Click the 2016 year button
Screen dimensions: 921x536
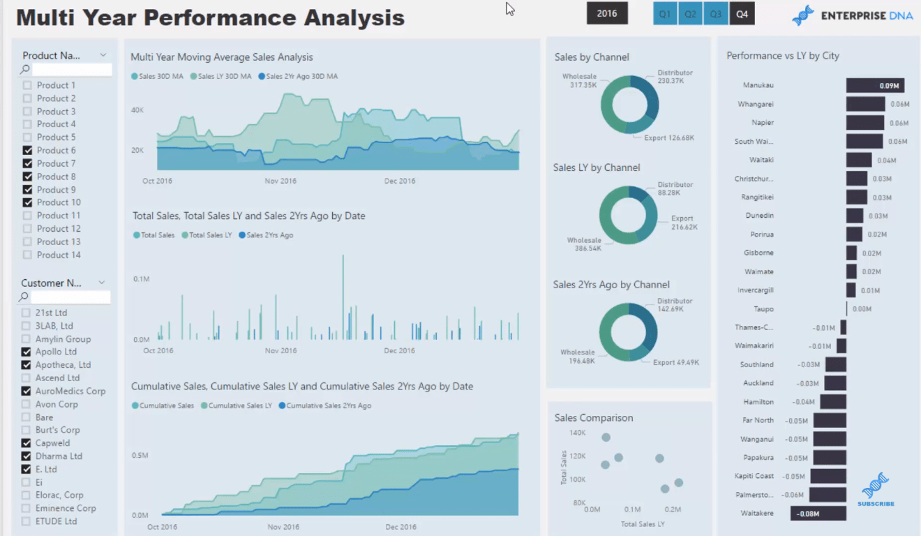coord(607,13)
